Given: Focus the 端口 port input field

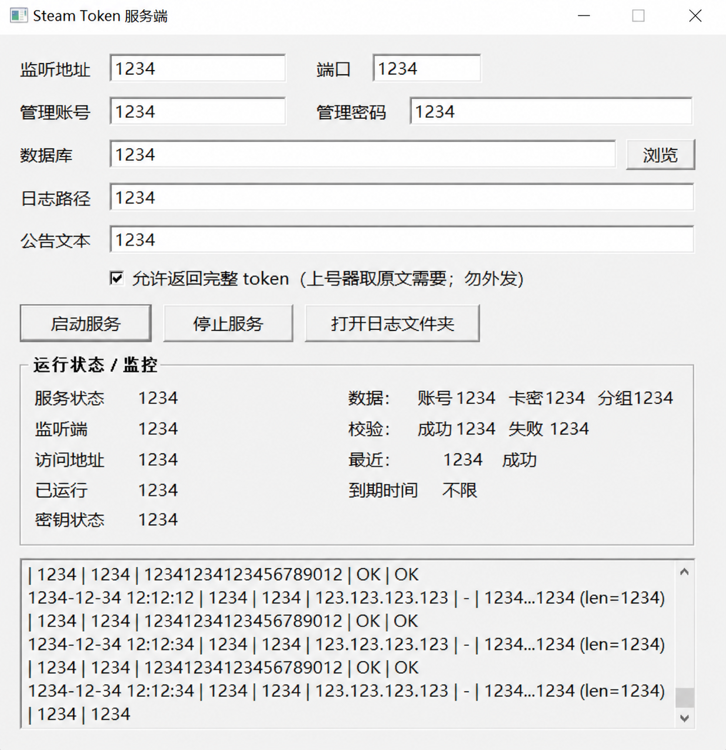Looking at the screenshot, I should [x=427, y=68].
